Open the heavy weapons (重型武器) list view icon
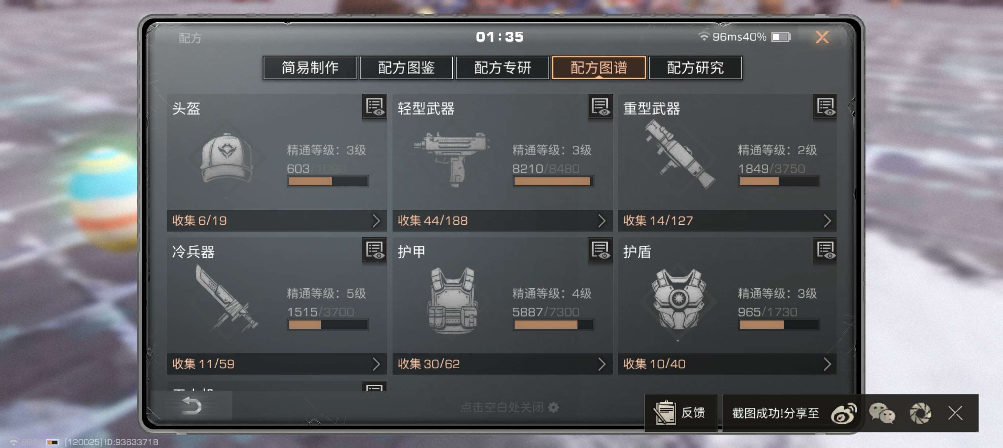 [x=825, y=107]
